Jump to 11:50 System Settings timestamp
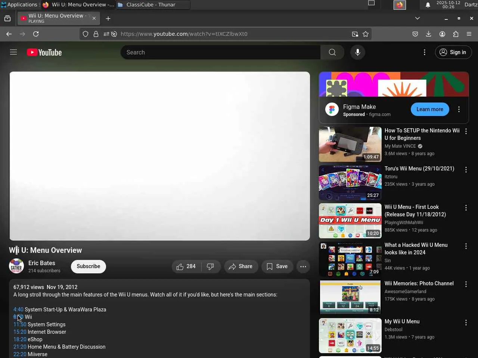 [x=20, y=324]
